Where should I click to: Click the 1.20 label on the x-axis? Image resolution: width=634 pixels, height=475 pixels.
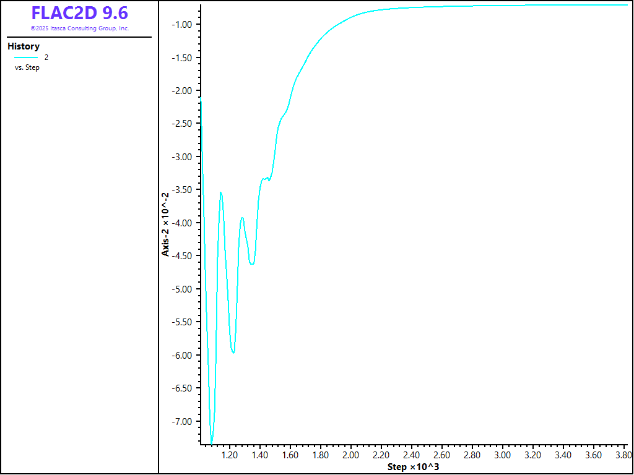[230, 455]
